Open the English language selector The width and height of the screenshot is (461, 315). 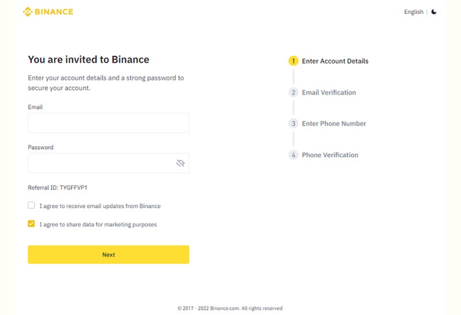click(413, 12)
